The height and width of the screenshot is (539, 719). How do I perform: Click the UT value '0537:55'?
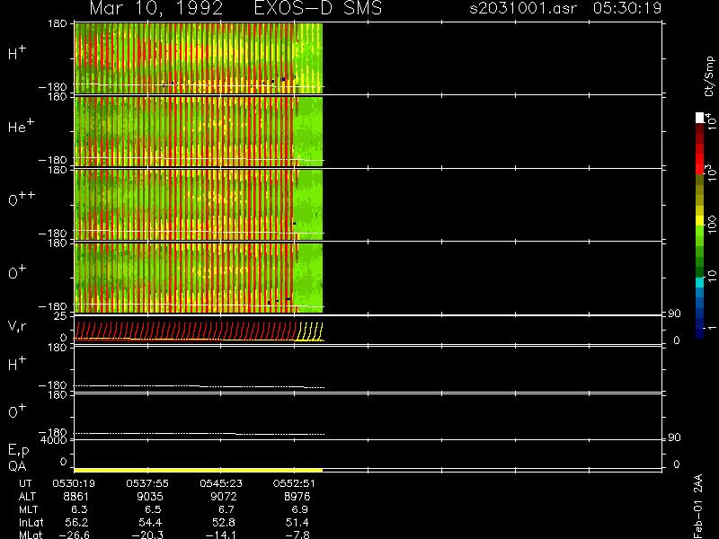point(147,483)
